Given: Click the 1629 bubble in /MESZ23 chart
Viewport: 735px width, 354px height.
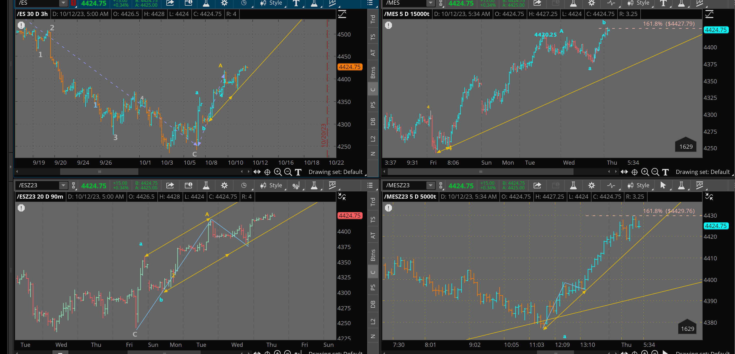Looking at the screenshot, I should click(687, 327).
